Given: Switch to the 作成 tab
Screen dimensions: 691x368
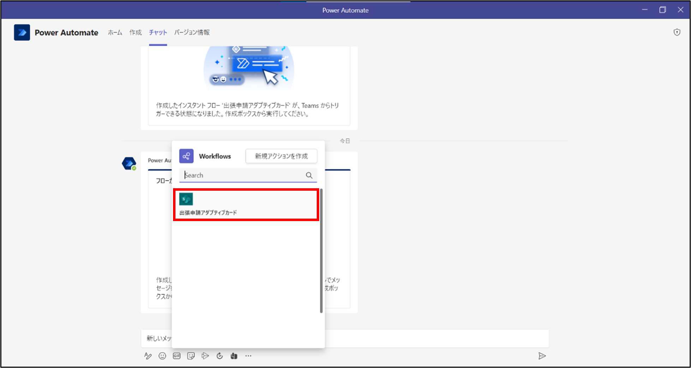Looking at the screenshot, I should (136, 32).
